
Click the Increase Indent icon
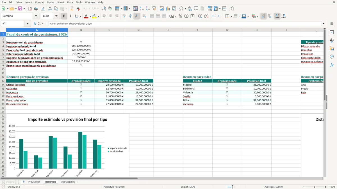coord(214,16)
